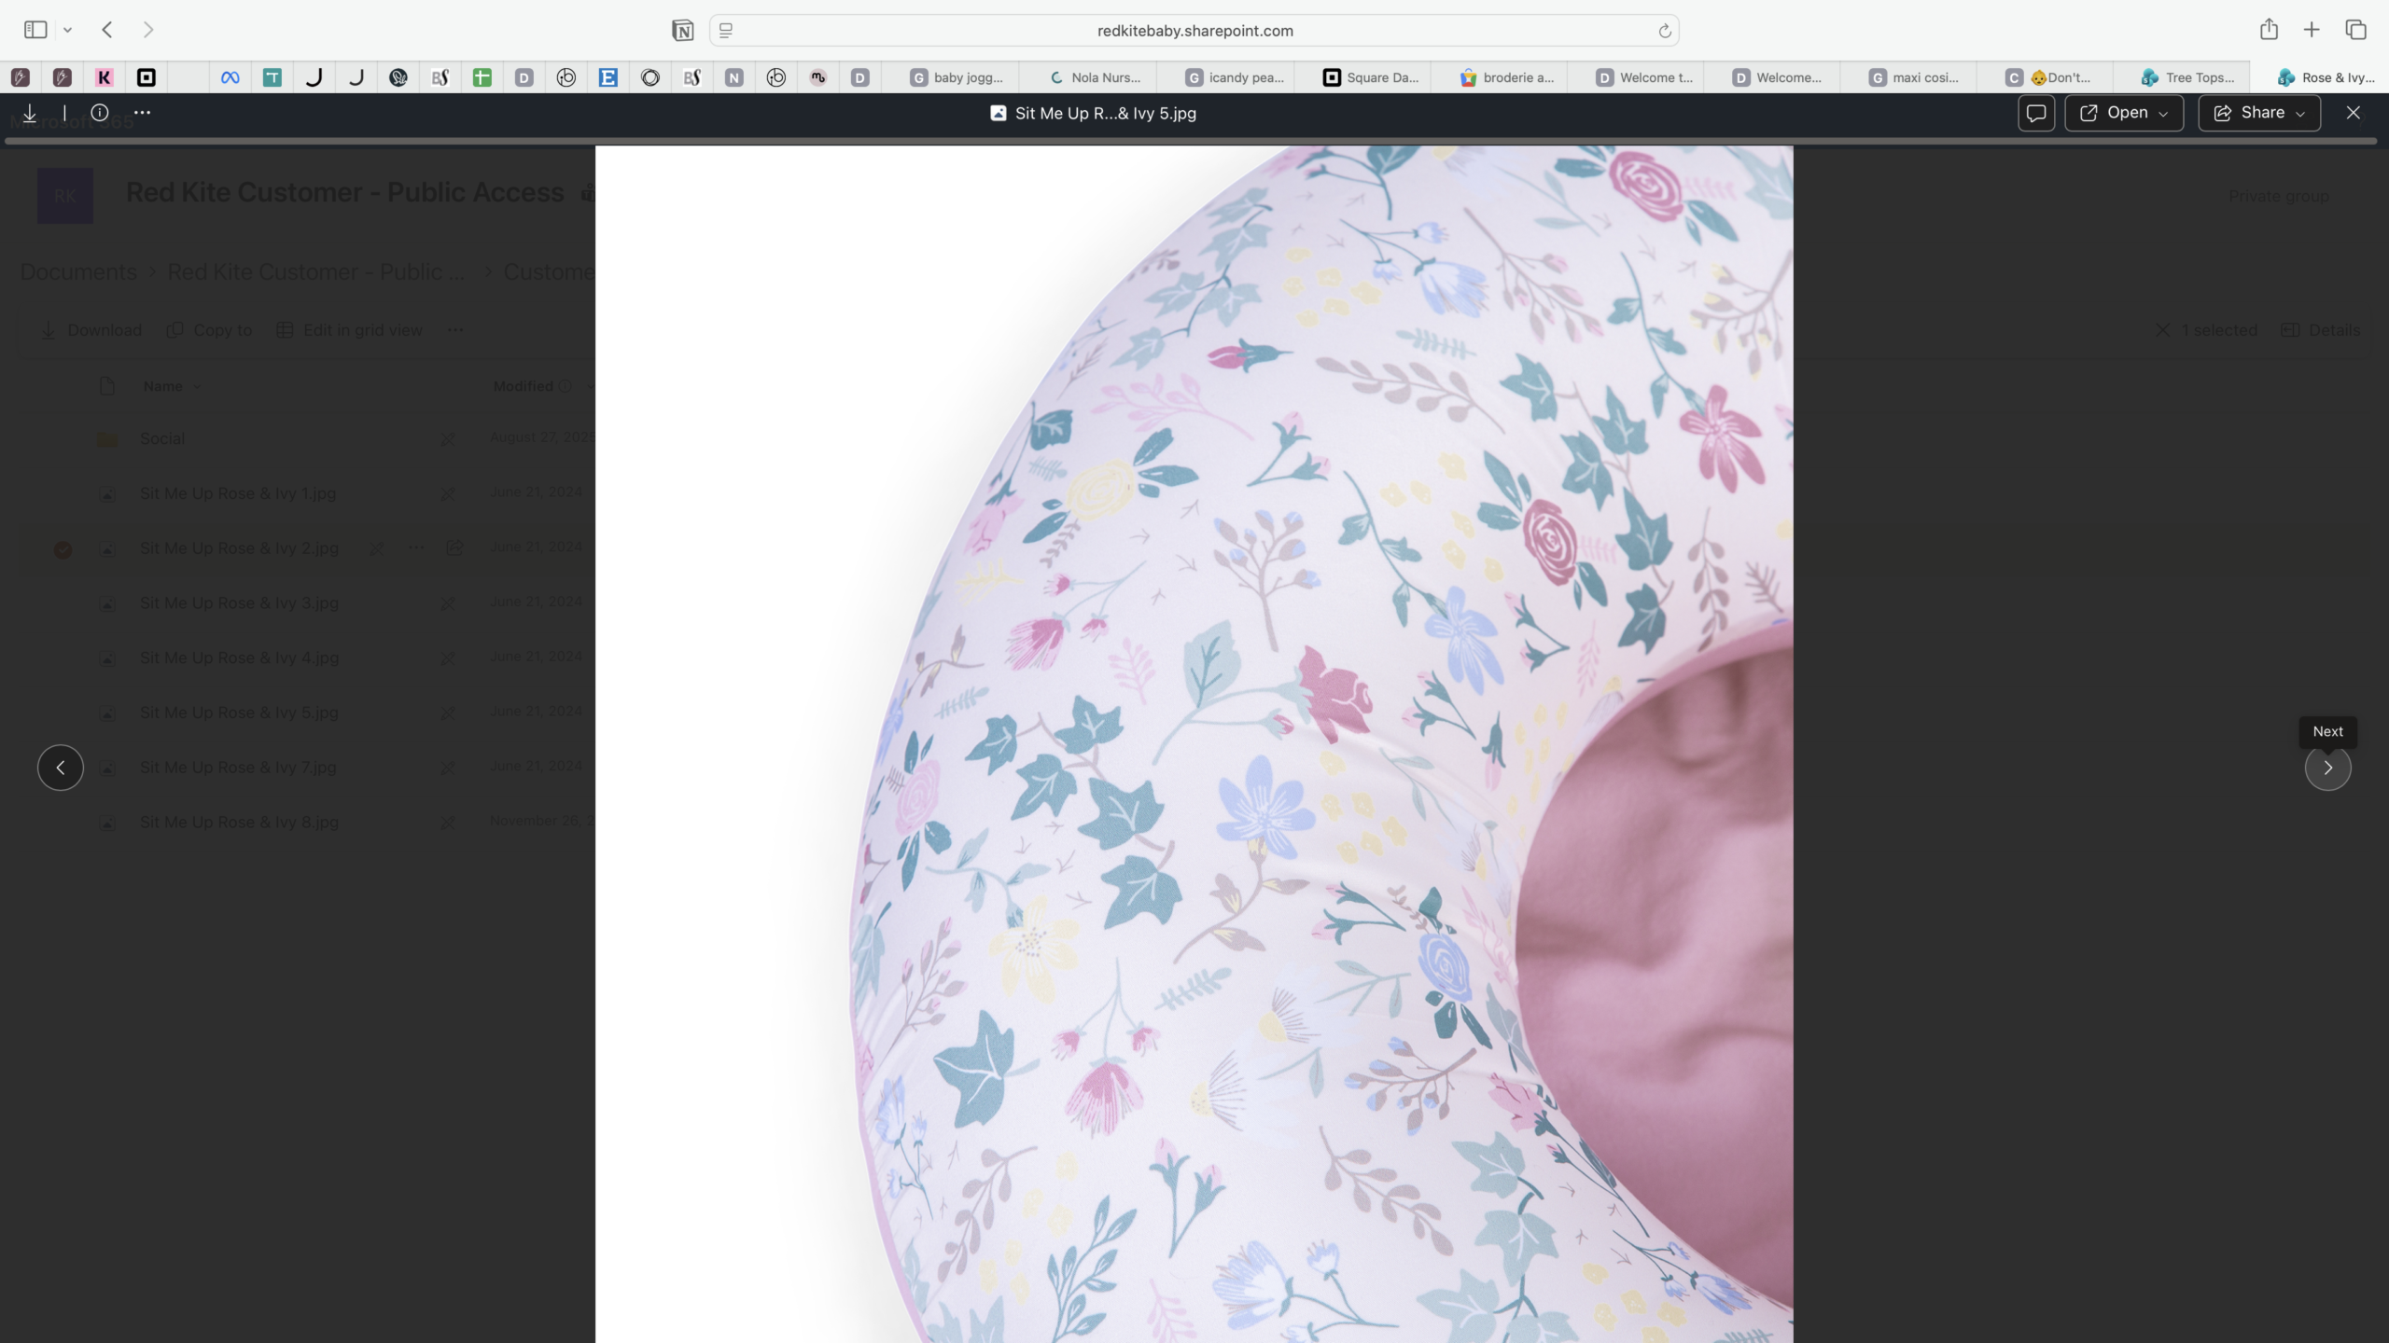Screen dimensions: 2389x1343
Task: Open the comments pane icon
Action: pyautogui.click(x=2035, y=113)
